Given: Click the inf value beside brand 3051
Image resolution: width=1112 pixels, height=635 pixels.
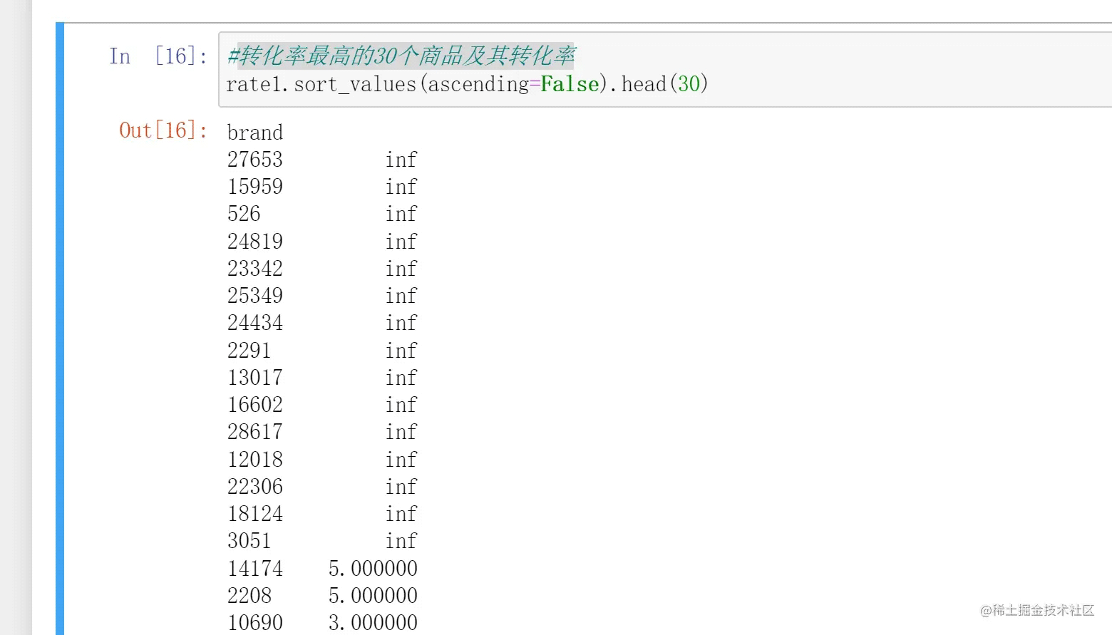Looking at the screenshot, I should [x=401, y=541].
